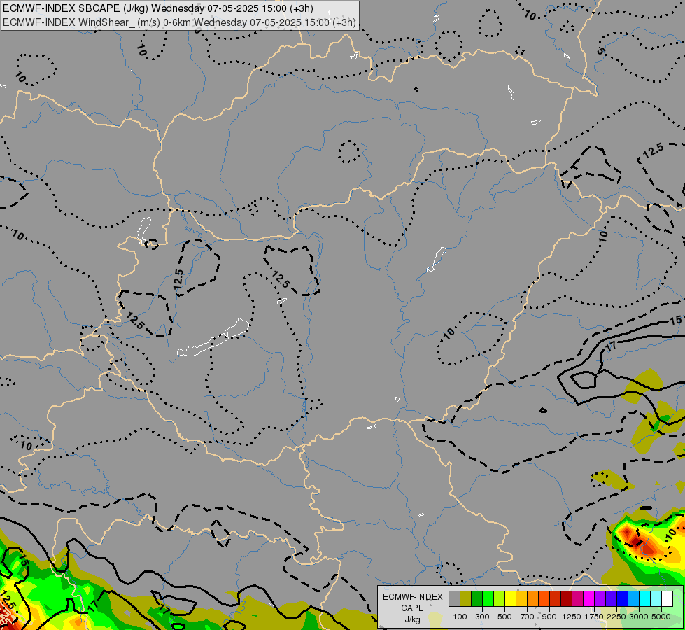Click the 1750 label in the CAPE legend
Viewport: 685px width, 630px height.
594,617
